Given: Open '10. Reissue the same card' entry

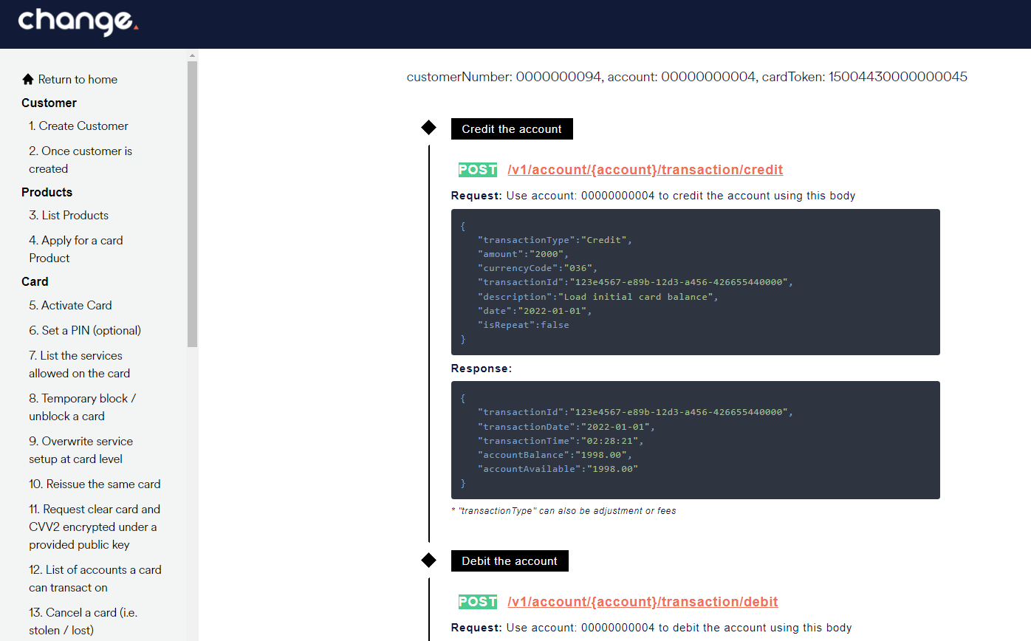Looking at the screenshot, I should click(95, 484).
